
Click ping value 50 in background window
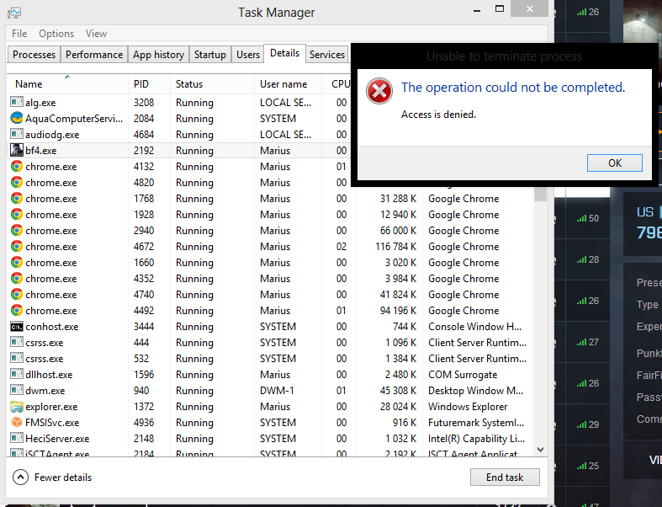pyautogui.click(x=594, y=218)
